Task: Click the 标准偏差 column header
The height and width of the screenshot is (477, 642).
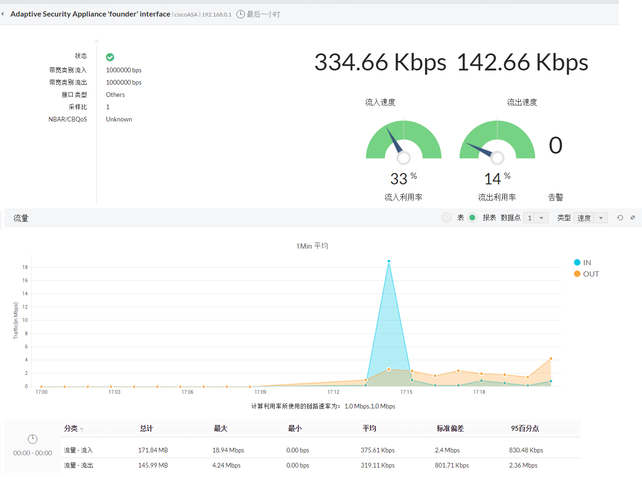Action: [x=450, y=428]
